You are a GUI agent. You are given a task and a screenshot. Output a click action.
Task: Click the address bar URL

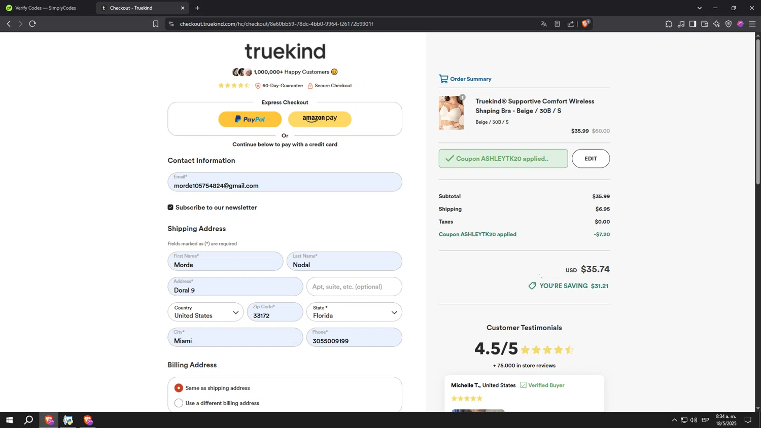[x=276, y=24]
